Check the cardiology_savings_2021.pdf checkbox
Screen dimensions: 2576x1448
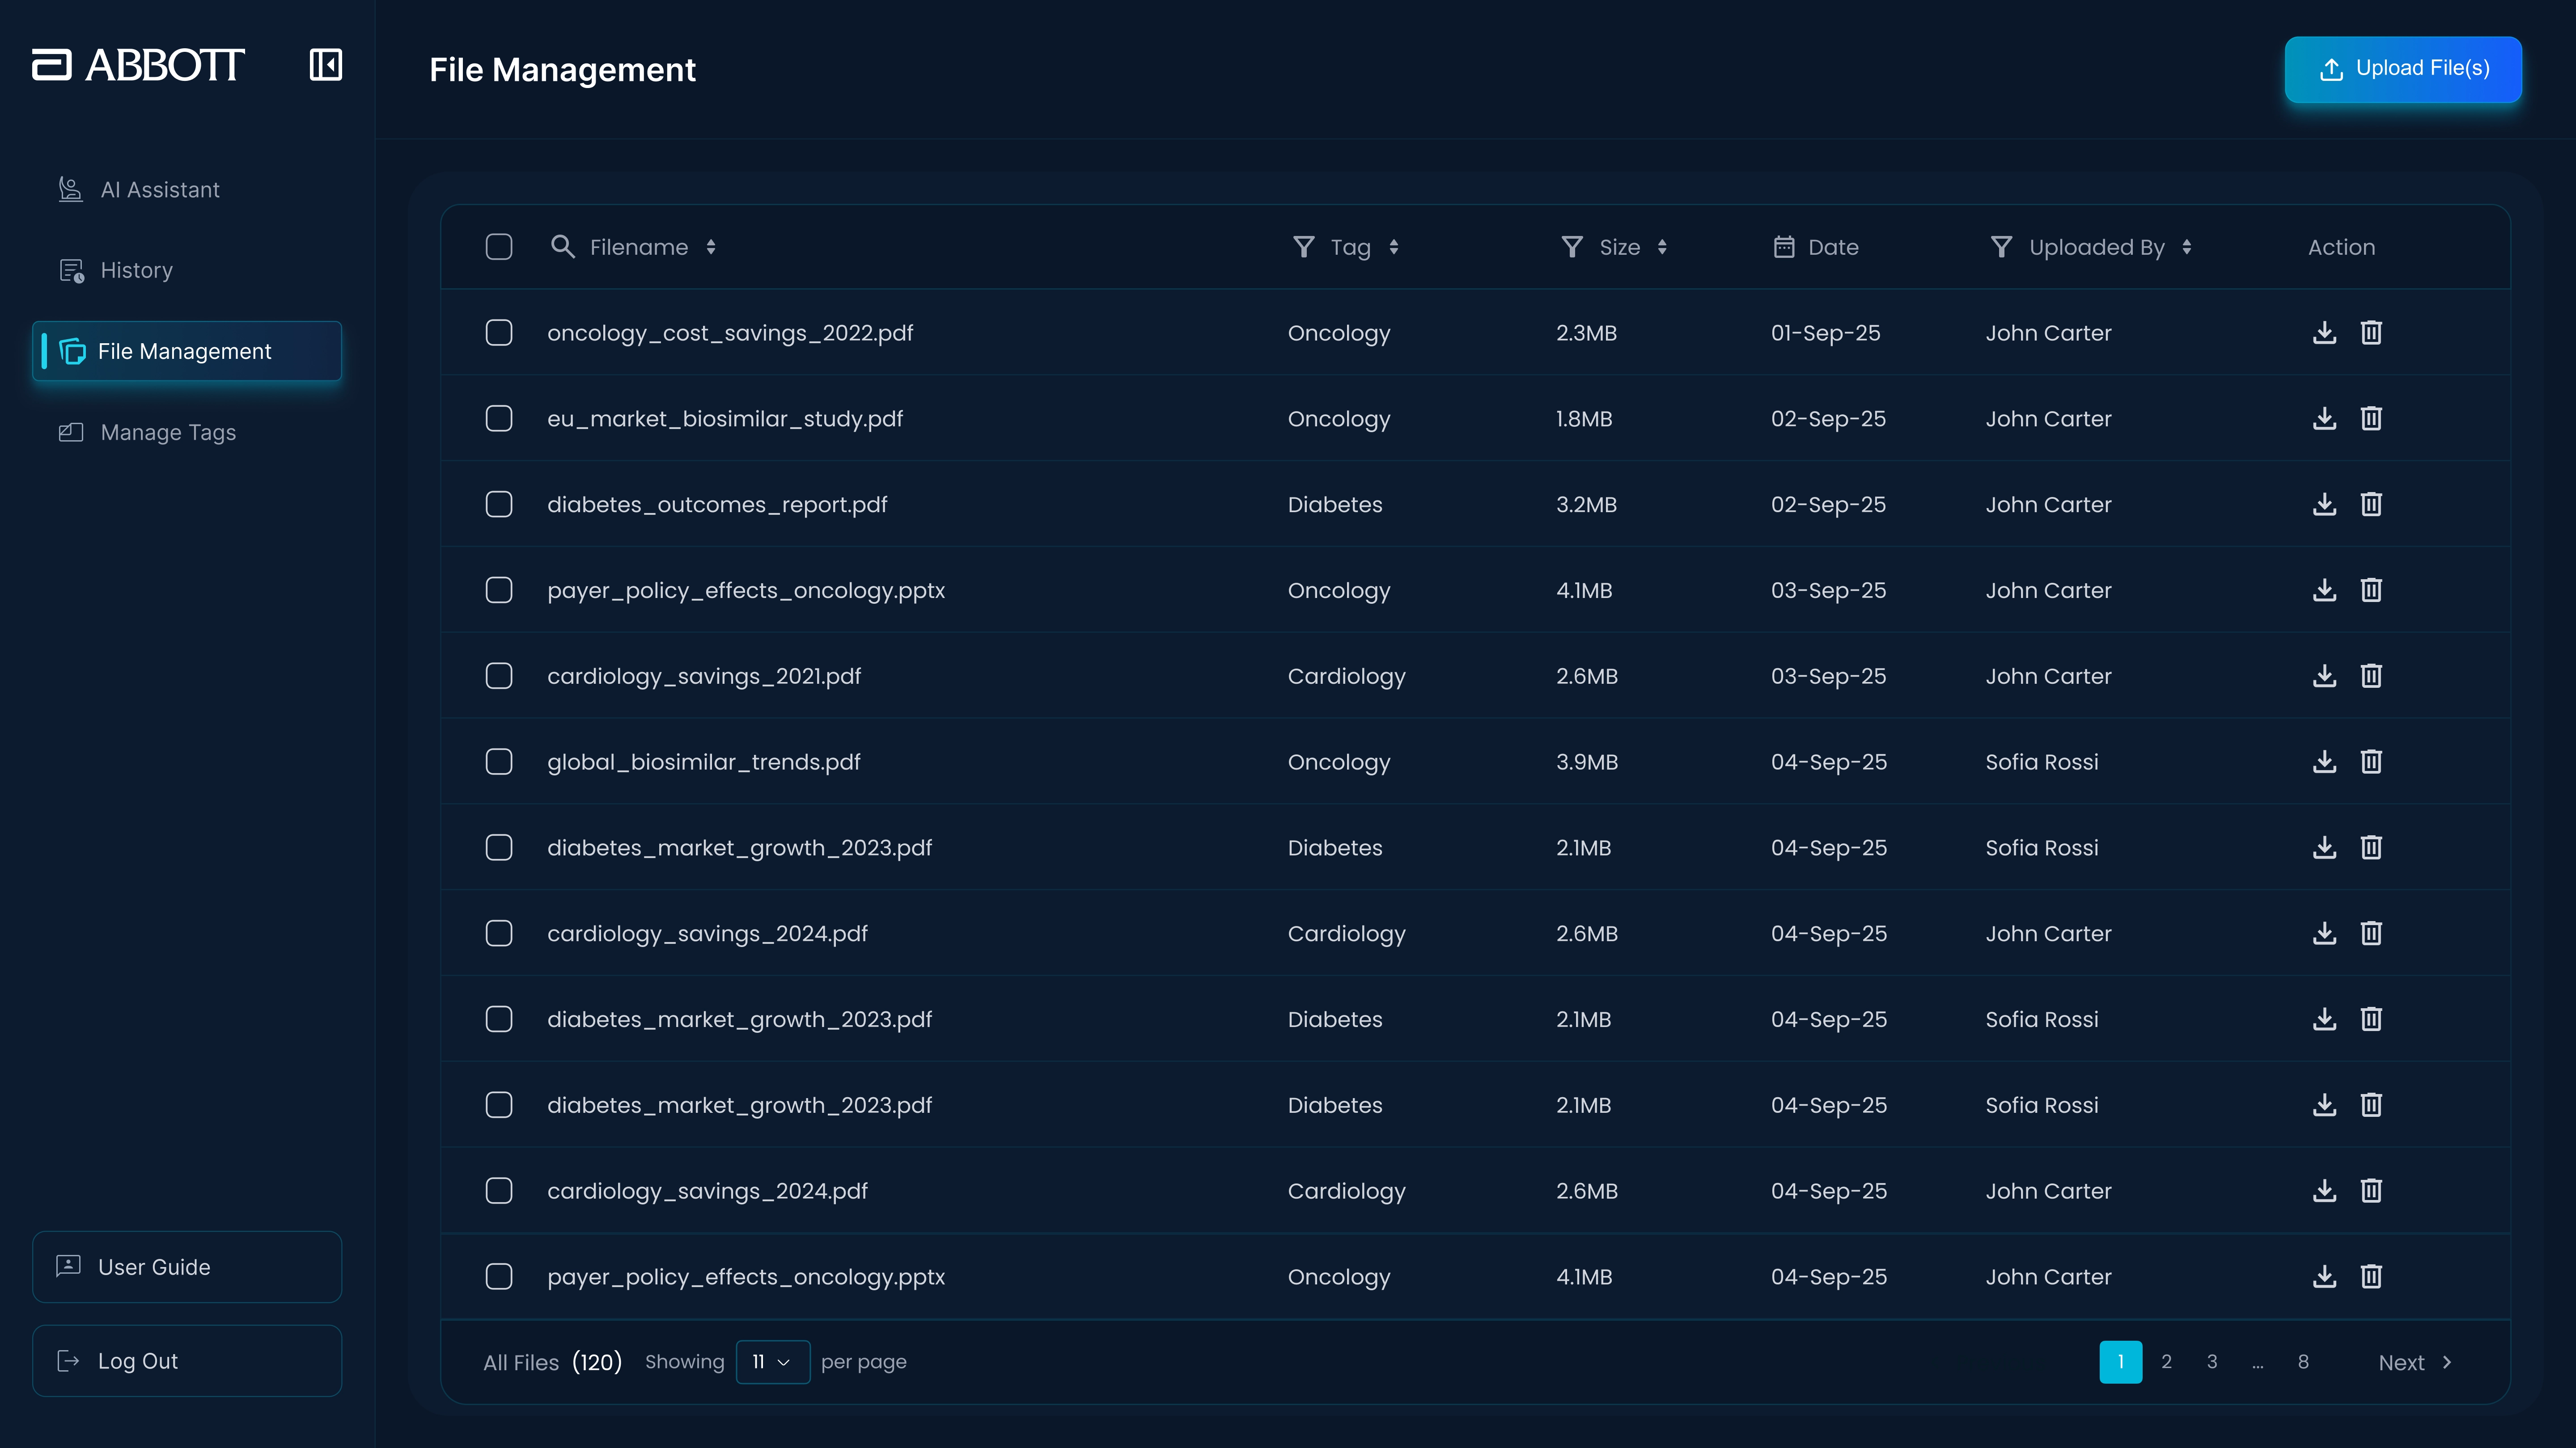point(499,676)
